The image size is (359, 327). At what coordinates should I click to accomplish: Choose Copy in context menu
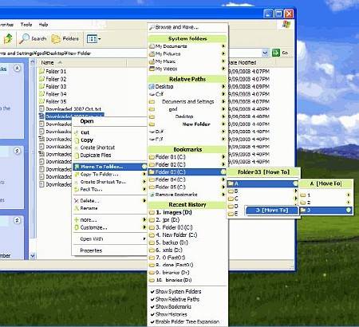click(x=87, y=140)
